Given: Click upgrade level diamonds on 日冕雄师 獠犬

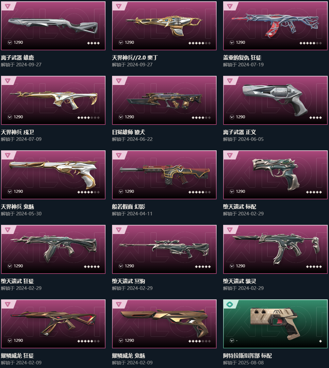Looking at the screenshot, I should [201, 118].
